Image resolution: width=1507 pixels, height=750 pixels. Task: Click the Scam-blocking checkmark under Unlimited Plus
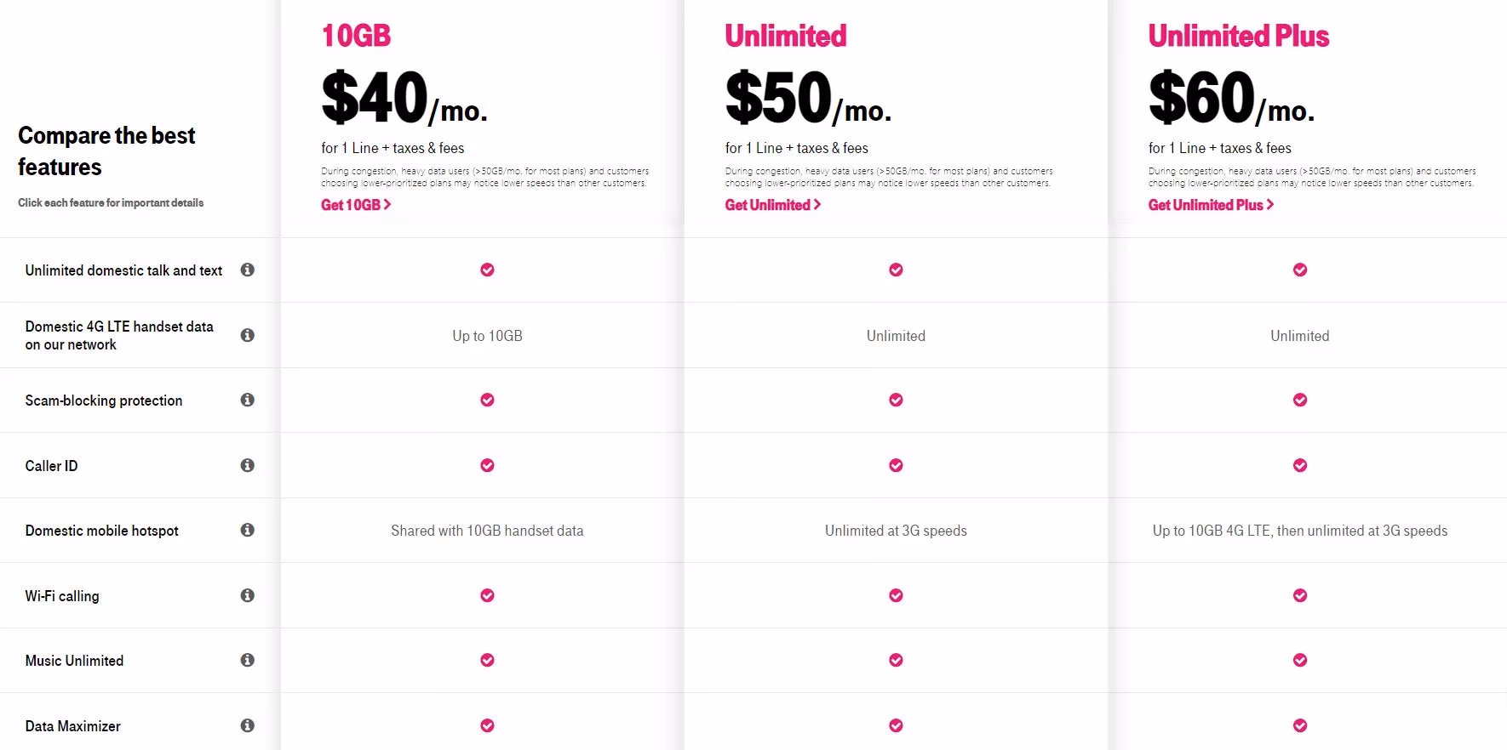pyautogui.click(x=1299, y=400)
